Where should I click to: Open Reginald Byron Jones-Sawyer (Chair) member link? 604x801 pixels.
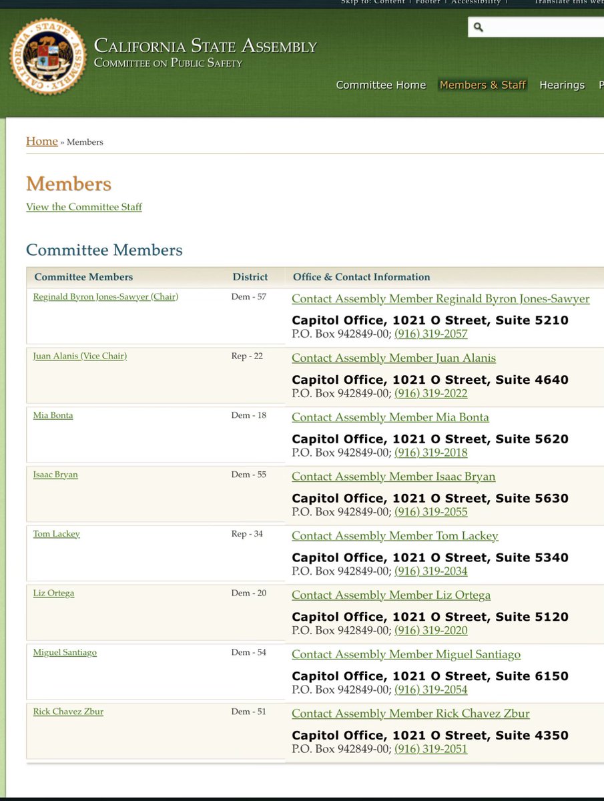pyautogui.click(x=105, y=296)
